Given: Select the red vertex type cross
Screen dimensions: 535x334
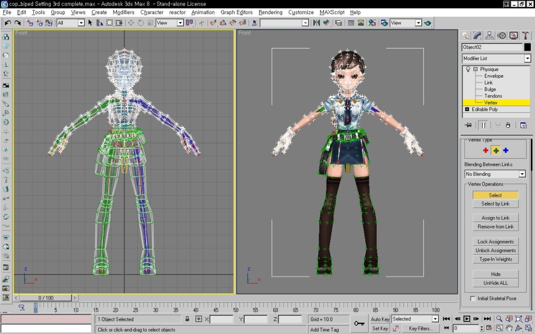Looking at the screenshot, I should coord(485,150).
